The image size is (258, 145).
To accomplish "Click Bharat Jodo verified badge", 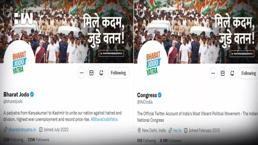I will tap(32, 94).
